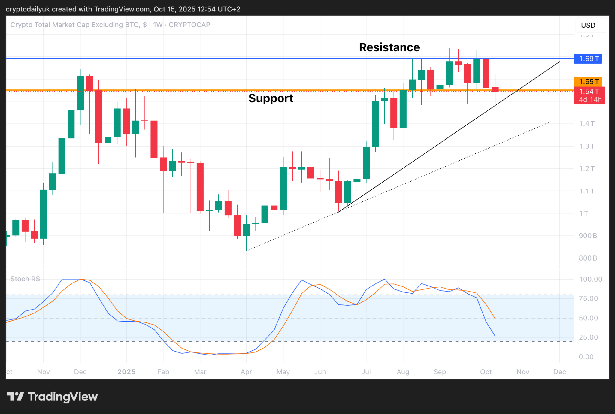Click the Stoch RSI indicator label
Viewport: 615px width, 414px height.
26,279
